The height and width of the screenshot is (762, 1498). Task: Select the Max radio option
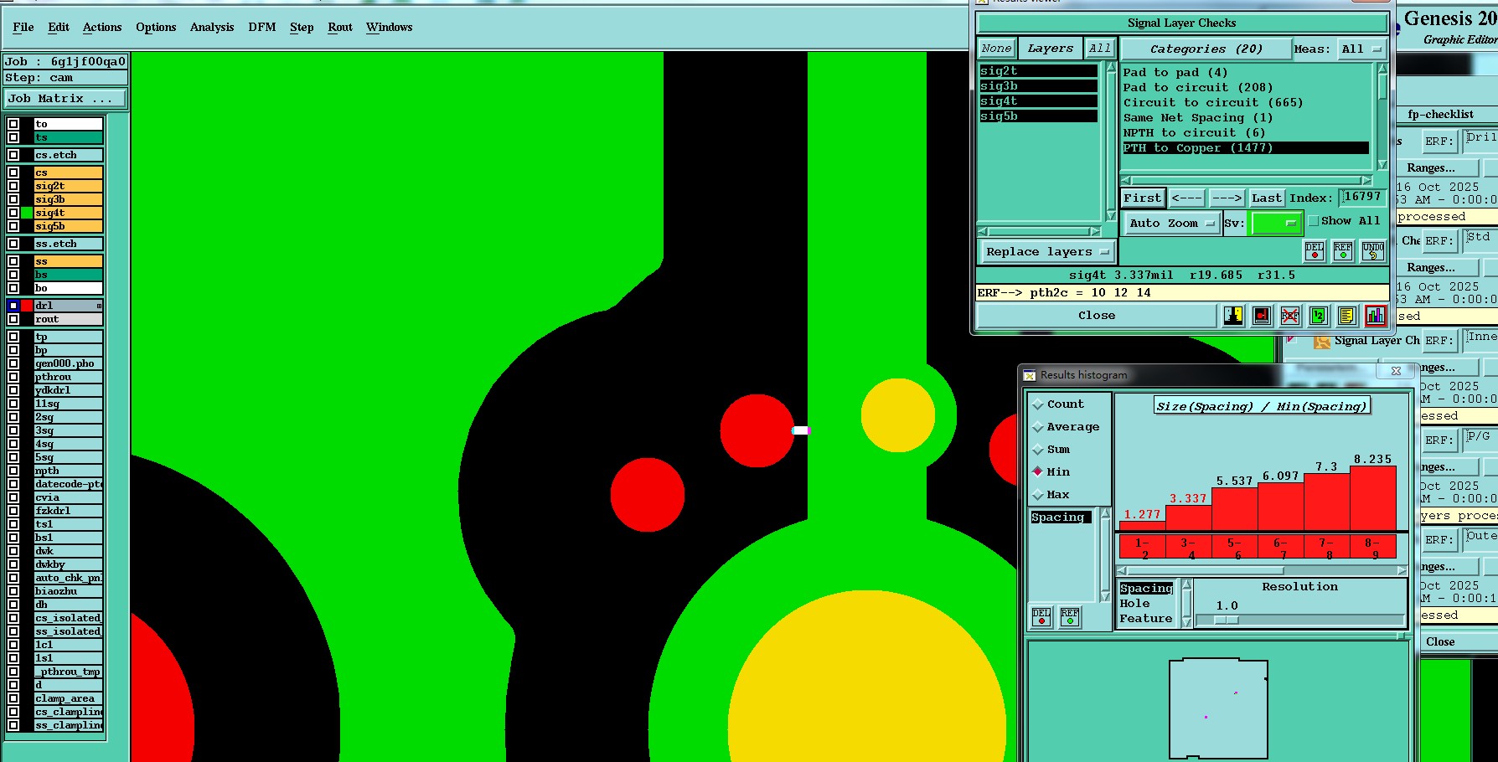click(1039, 495)
